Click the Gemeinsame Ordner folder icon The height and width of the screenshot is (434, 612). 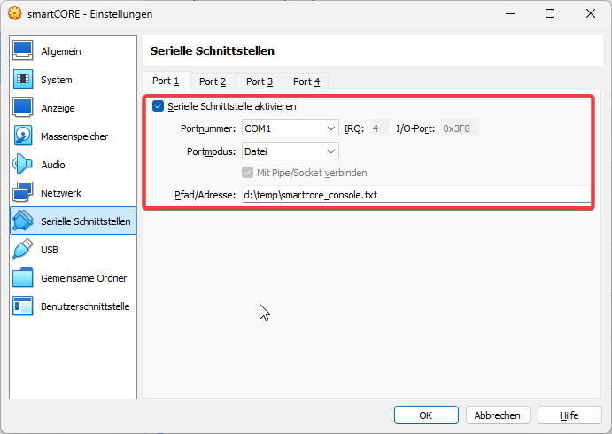pyautogui.click(x=23, y=277)
